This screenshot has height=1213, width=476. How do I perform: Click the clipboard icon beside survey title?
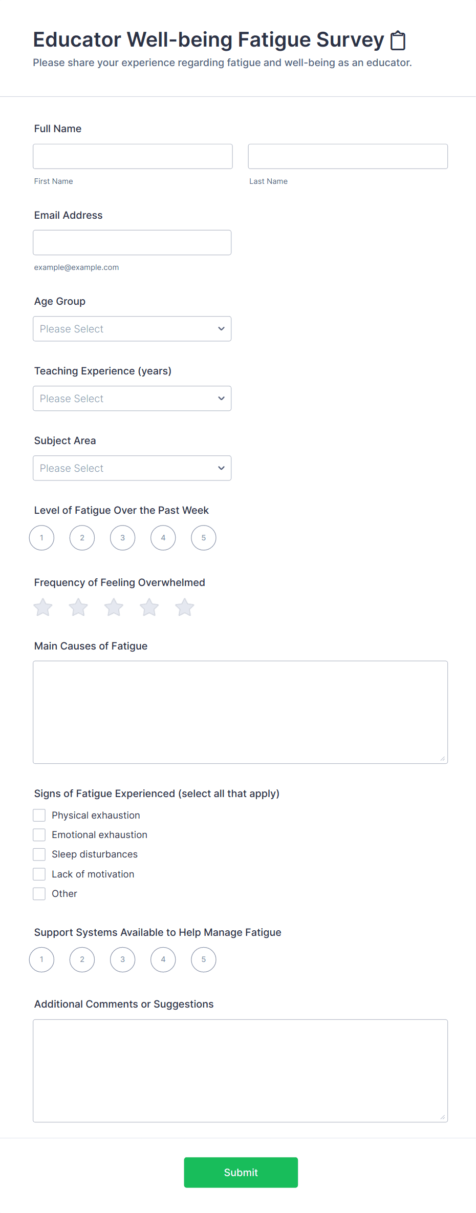tap(398, 40)
